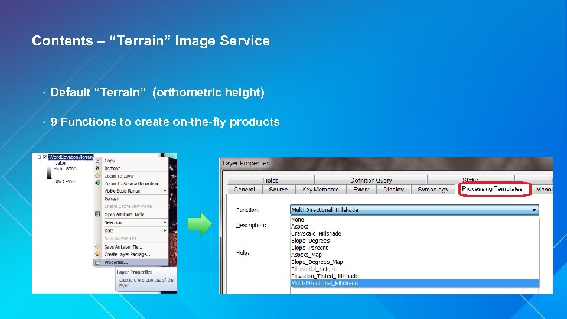This screenshot has height=319, width=567.
Task: Click the Zoom To Layer icon
Action: tap(97, 176)
